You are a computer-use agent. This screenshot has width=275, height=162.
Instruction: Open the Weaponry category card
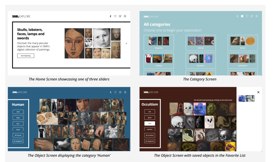(159, 43)
